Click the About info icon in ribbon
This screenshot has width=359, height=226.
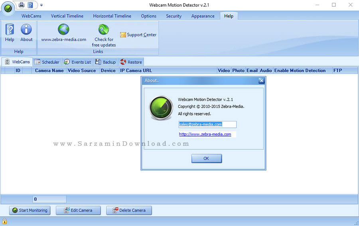(26, 33)
